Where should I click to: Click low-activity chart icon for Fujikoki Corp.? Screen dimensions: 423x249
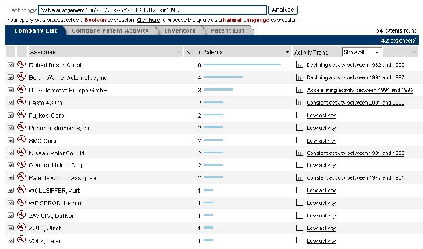point(299,115)
